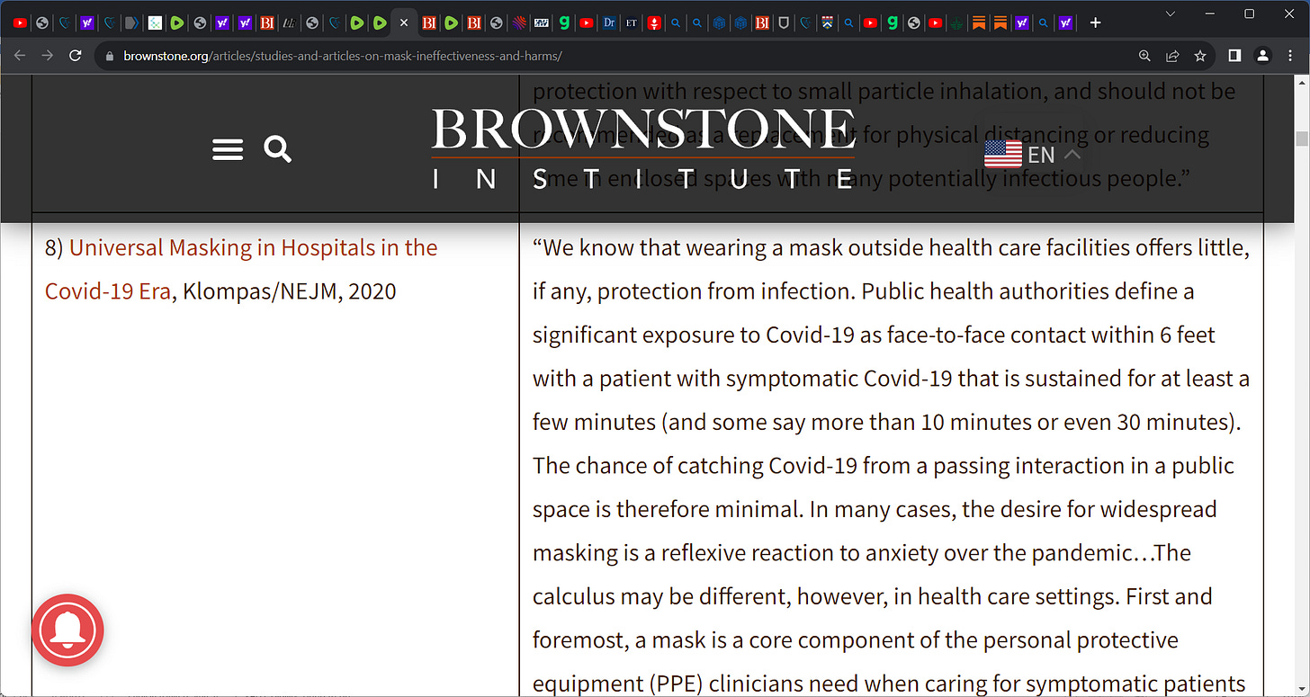Open 'Universal Masking in Hospitals in the Covid-19 Era' link
The width and height of the screenshot is (1310, 697).
point(241,269)
